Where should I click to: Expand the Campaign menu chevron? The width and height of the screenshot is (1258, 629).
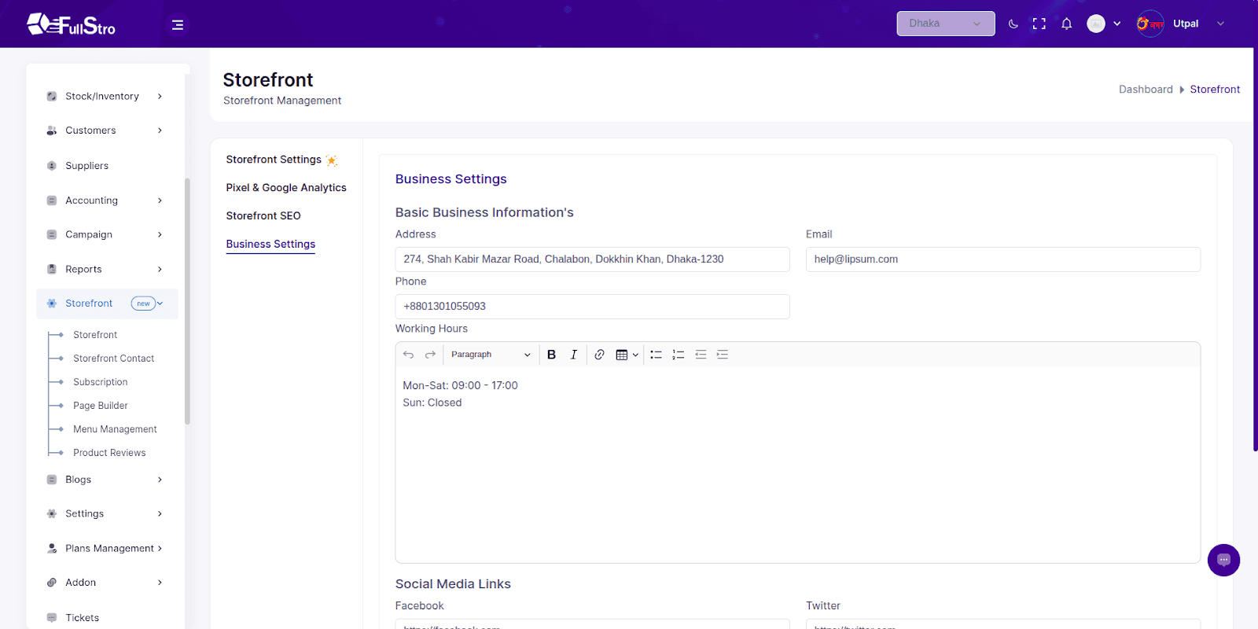[x=160, y=234]
